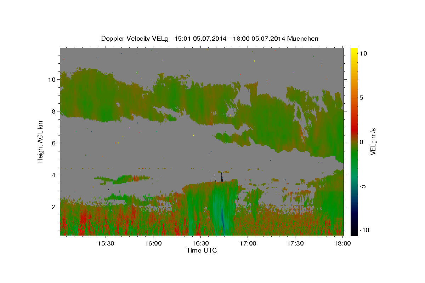Click the height tick label 6
The image size is (425, 283).
53,143
